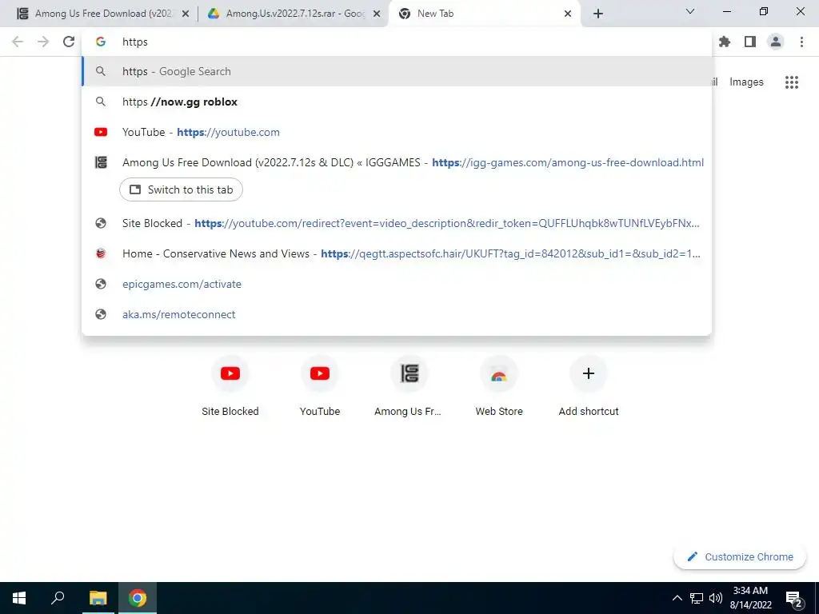The width and height of the screenshot is (819, 614).
Task: Open the aka.ms/remoteconnect suggestion
Action: tap(397, 314)
